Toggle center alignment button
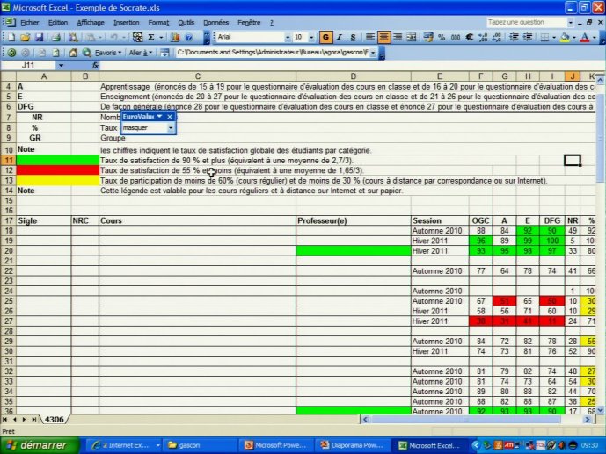Screen dimensions: 606x454 click(x=383, y=38)
